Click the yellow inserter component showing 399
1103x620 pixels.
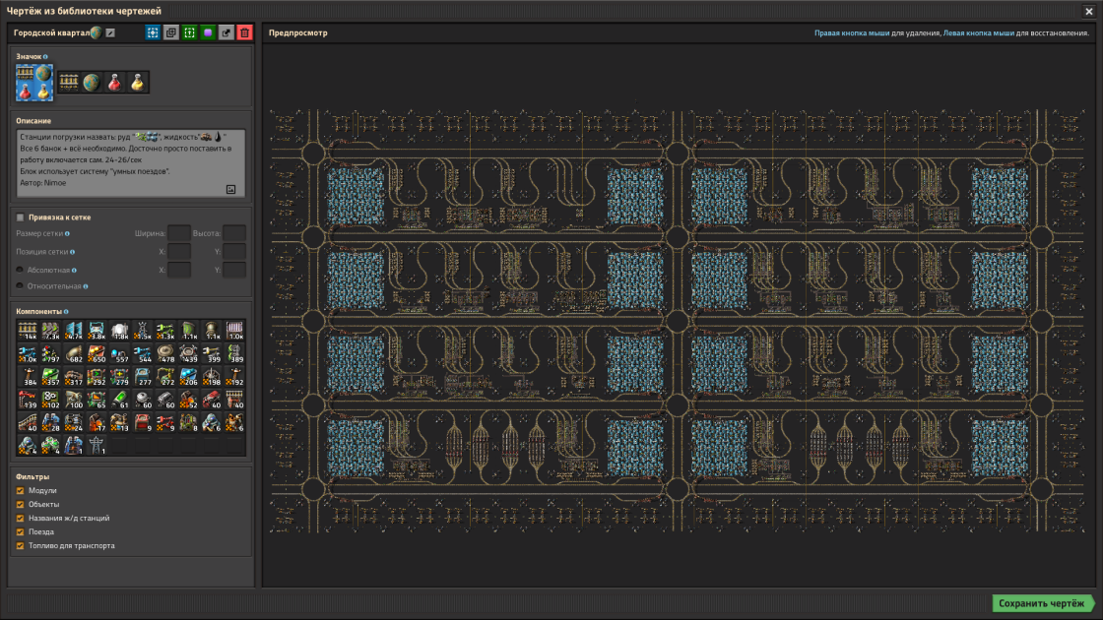point(212,353)
